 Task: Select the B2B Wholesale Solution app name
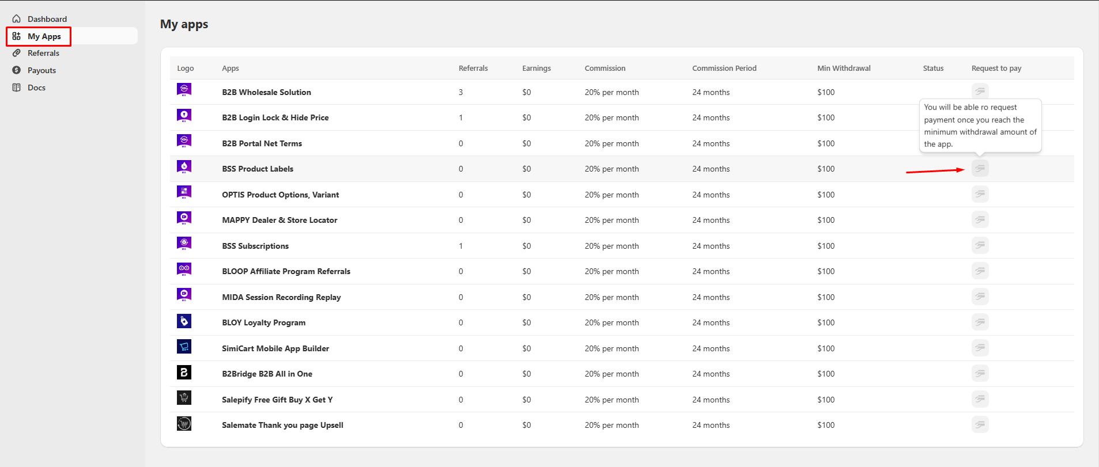[266, 92]
